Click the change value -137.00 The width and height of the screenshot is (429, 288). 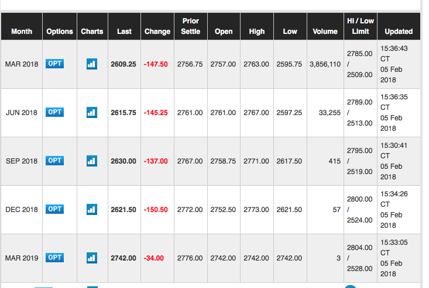[156, 161]
